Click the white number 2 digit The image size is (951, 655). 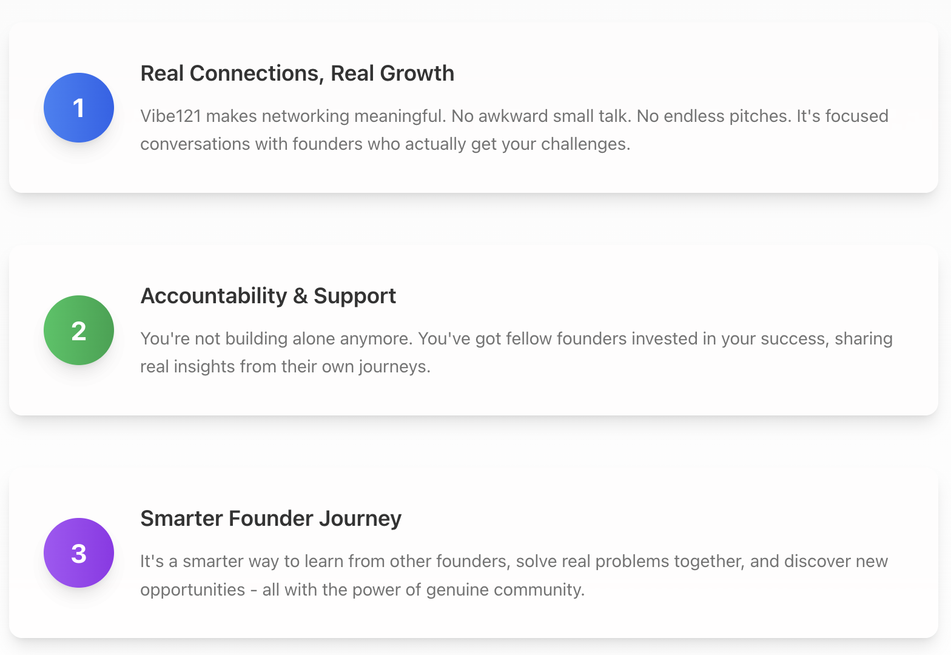click(x=79, y=331)
